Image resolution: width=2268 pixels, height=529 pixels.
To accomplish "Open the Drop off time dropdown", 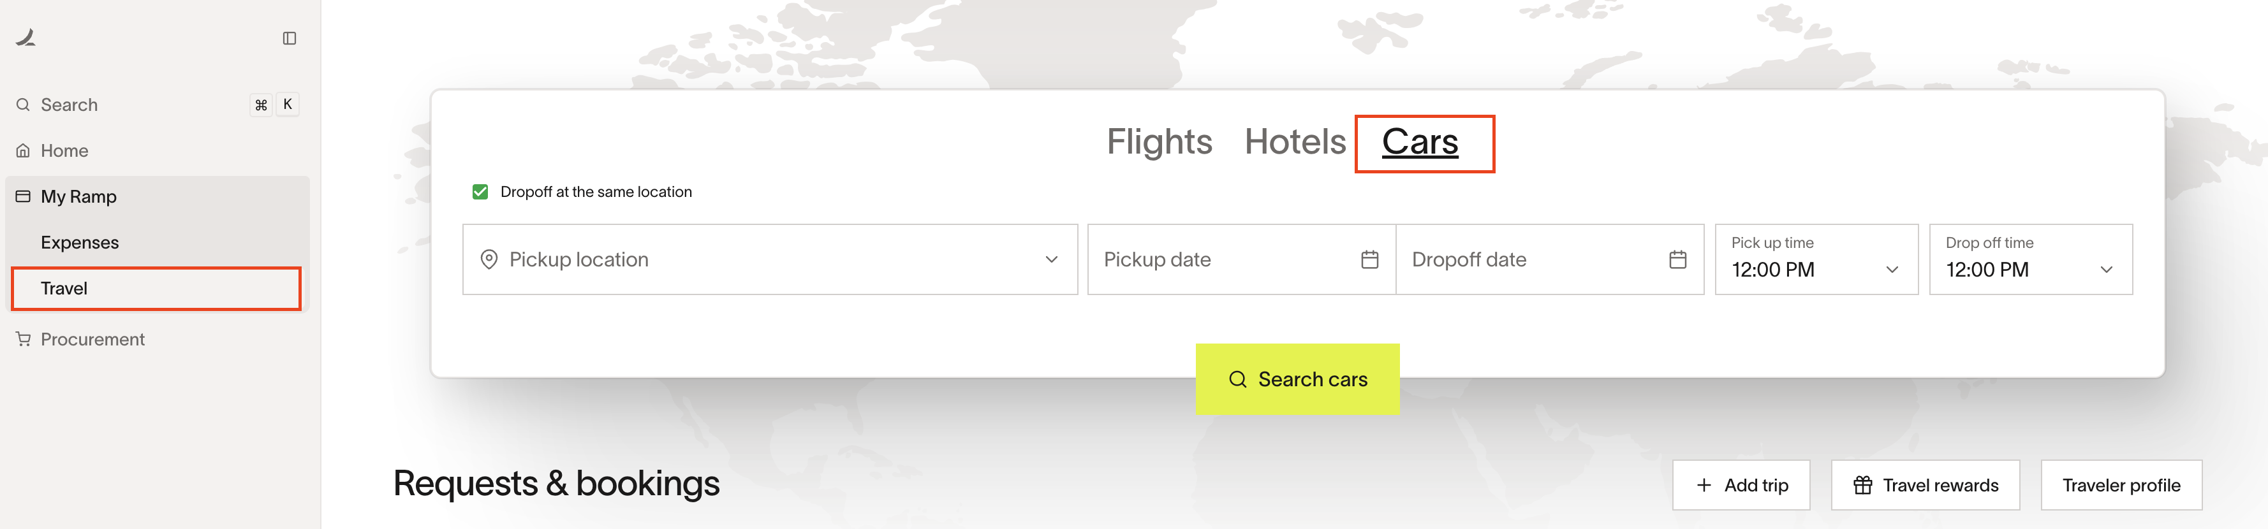I will tap(2030, 259).
